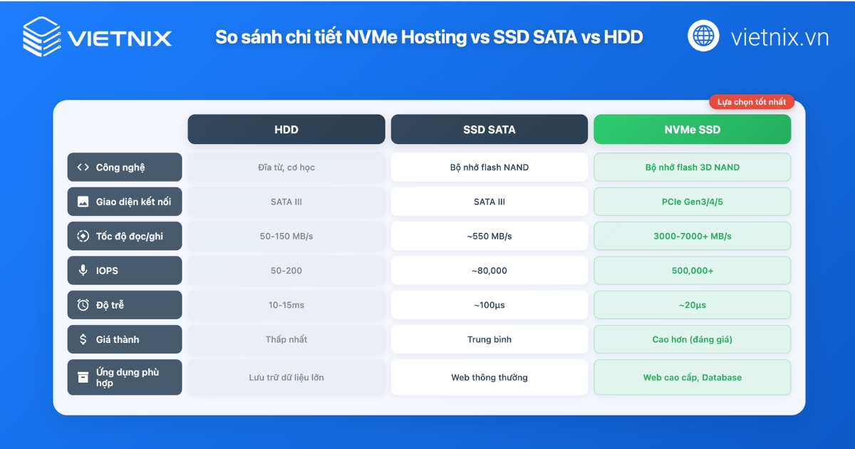The image size is (855, 449).
Task: Click the globe icon next to vietnix.vn
Action: tap(703, 36)
